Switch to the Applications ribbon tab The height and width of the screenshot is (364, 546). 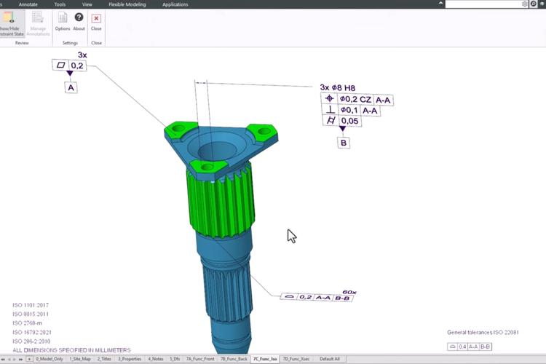pyautogui.click(x=175, y=4)
